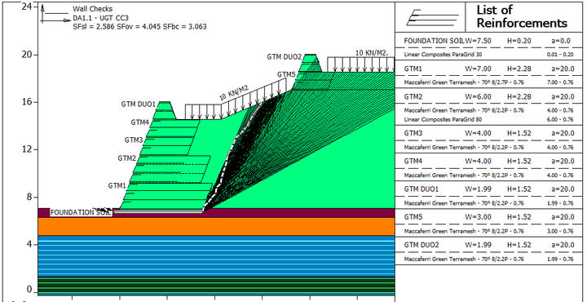Image resolution: width=587 pixels, height=302 pixels.
Task: Click the GTM4 label on the diagram
Action: pyautogui.click(x=140, y=122)
